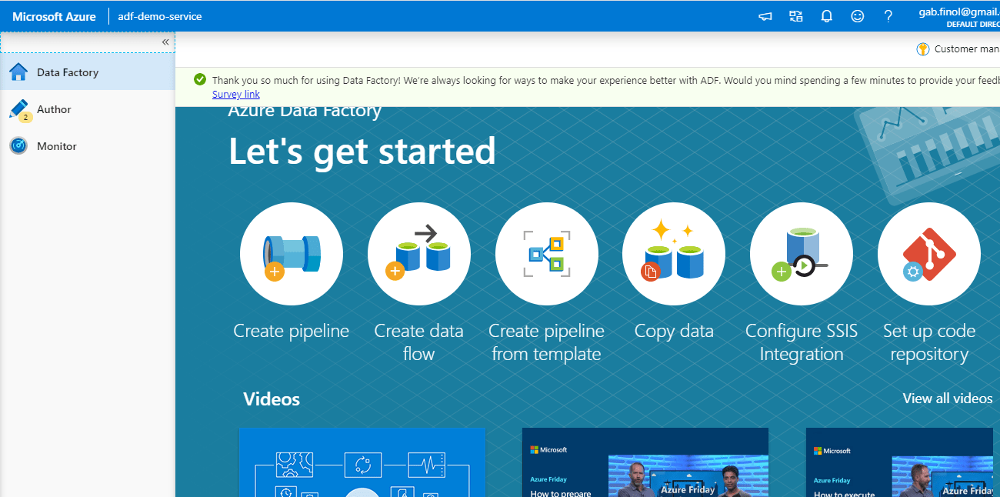Select Data Factory in the sidebar

[88, 72]
